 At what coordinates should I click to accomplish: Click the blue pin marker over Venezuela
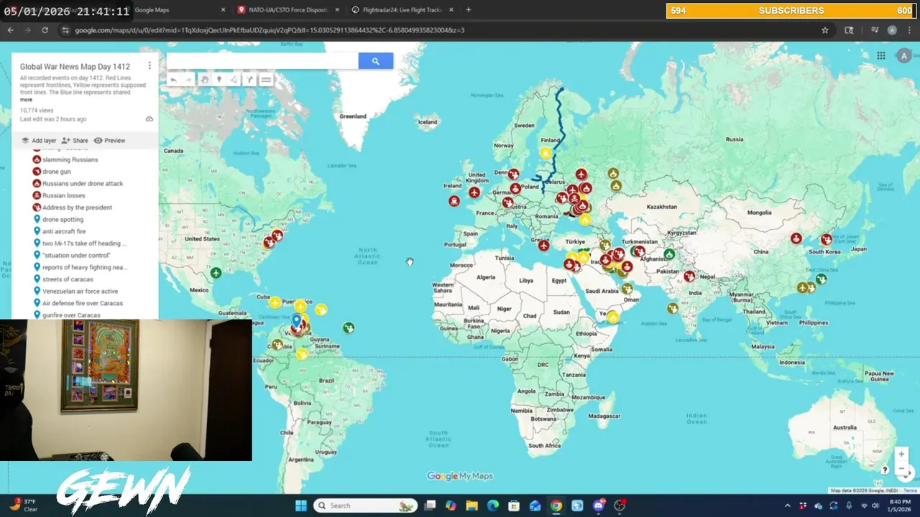click(296, 320)
